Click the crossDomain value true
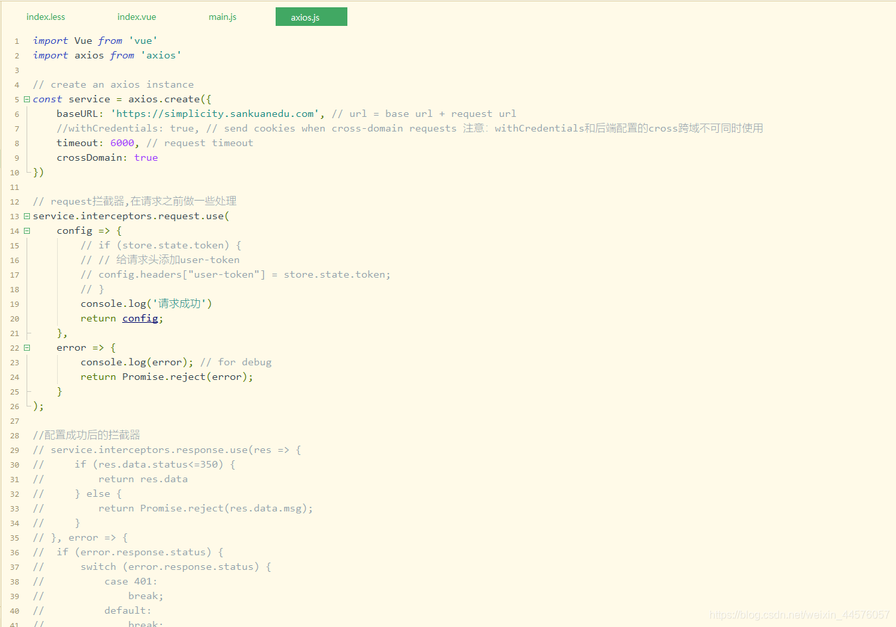The width and height of the screenshot is (896, 627). [x=146, y=157]
